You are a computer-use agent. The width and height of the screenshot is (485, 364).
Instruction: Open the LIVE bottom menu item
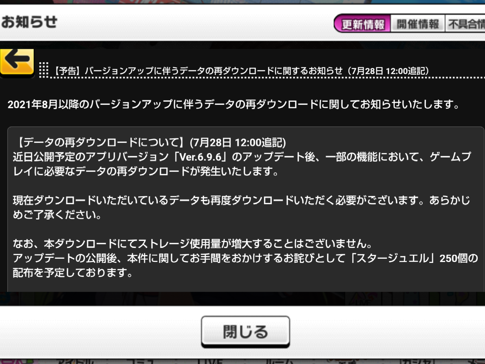click(x=210, y=361)
